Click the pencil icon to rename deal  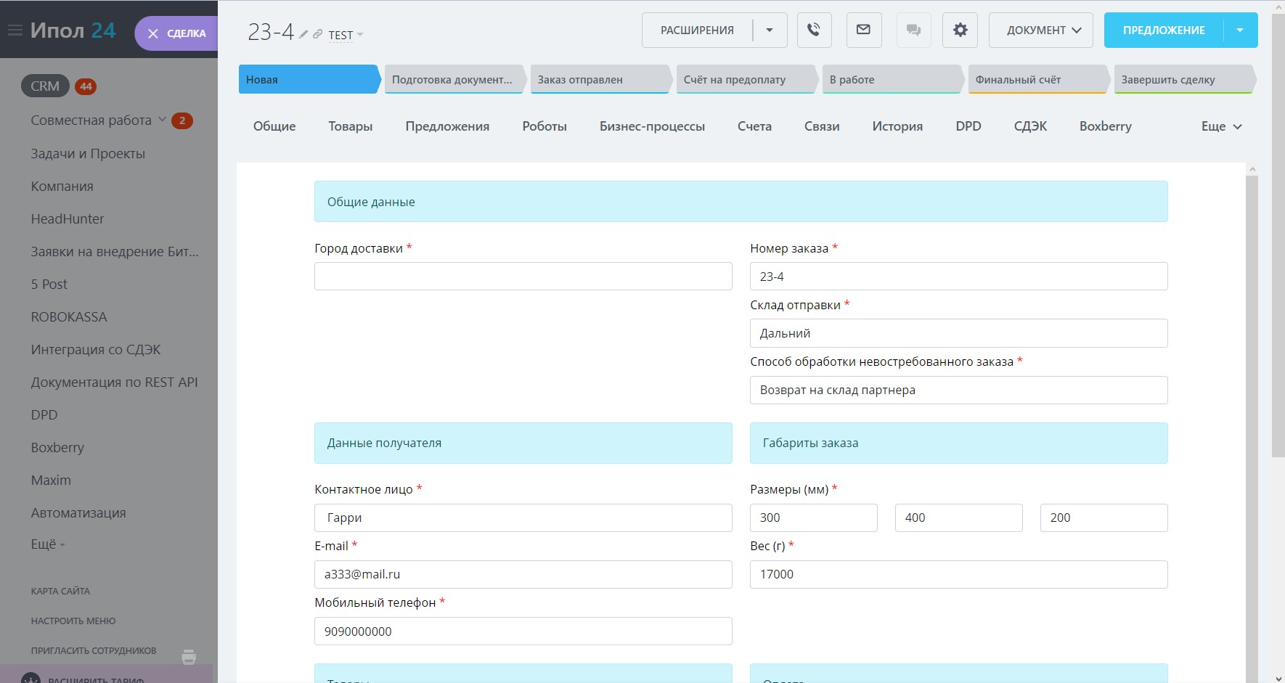(x=303, y=34)
